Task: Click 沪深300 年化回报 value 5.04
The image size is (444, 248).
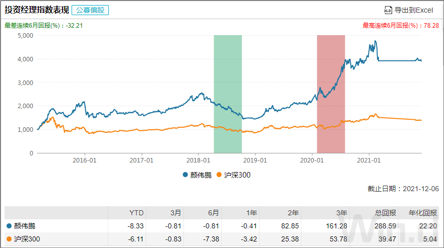Action: coord(430,239)
